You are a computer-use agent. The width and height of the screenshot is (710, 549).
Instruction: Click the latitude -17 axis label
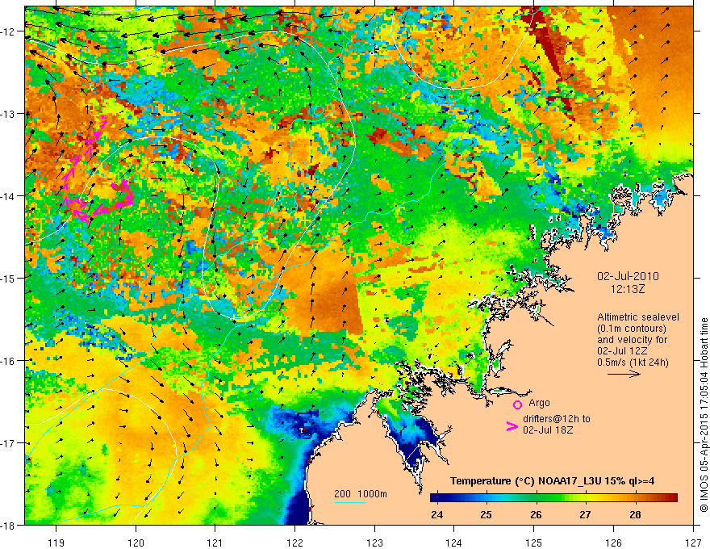coord(9,443)
